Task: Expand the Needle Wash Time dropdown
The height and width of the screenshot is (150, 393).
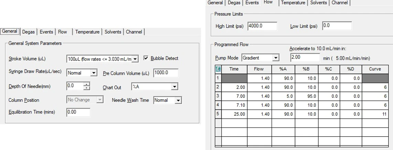Action: click(x=178, y=100)
